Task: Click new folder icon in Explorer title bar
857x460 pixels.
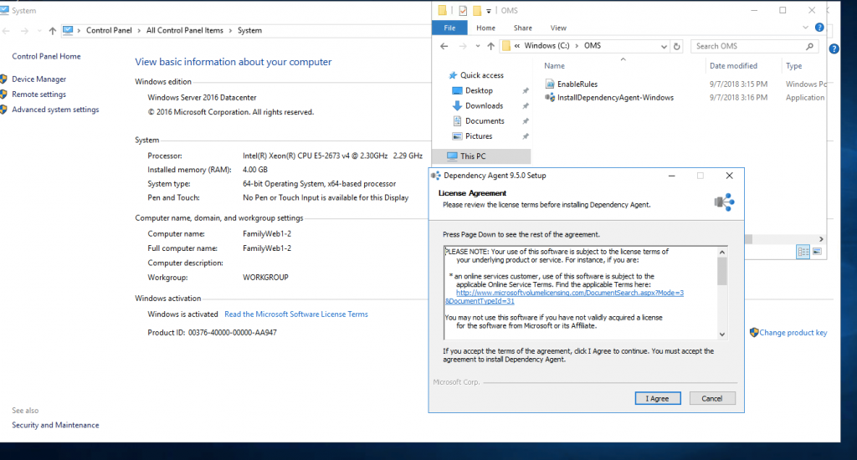Action: (x=477, y=10)
